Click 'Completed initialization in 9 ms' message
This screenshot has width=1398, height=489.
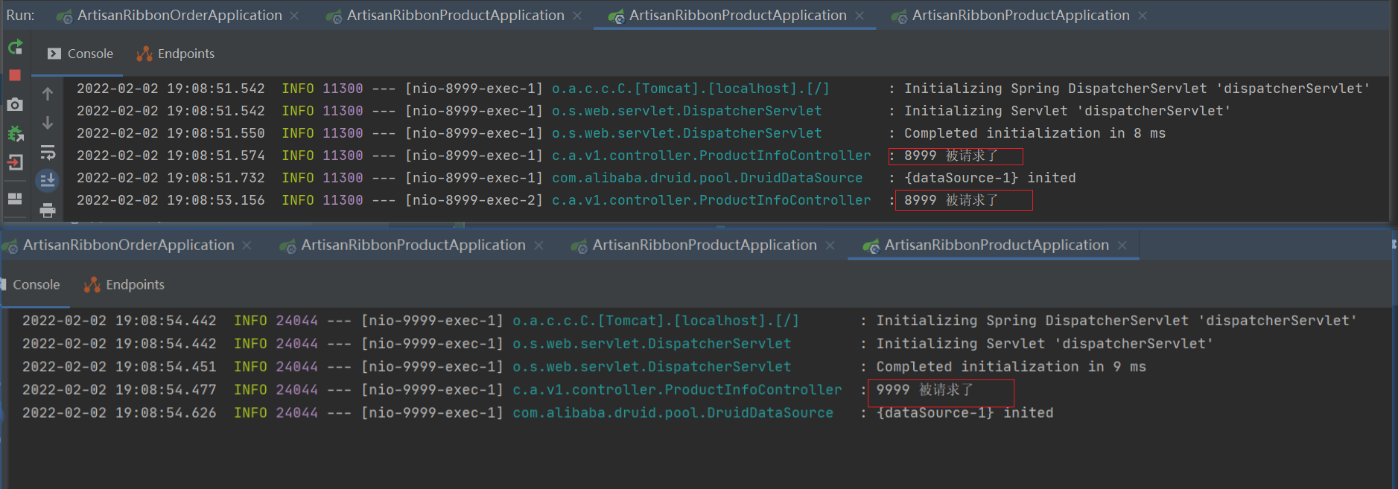tap(1011, 366)
